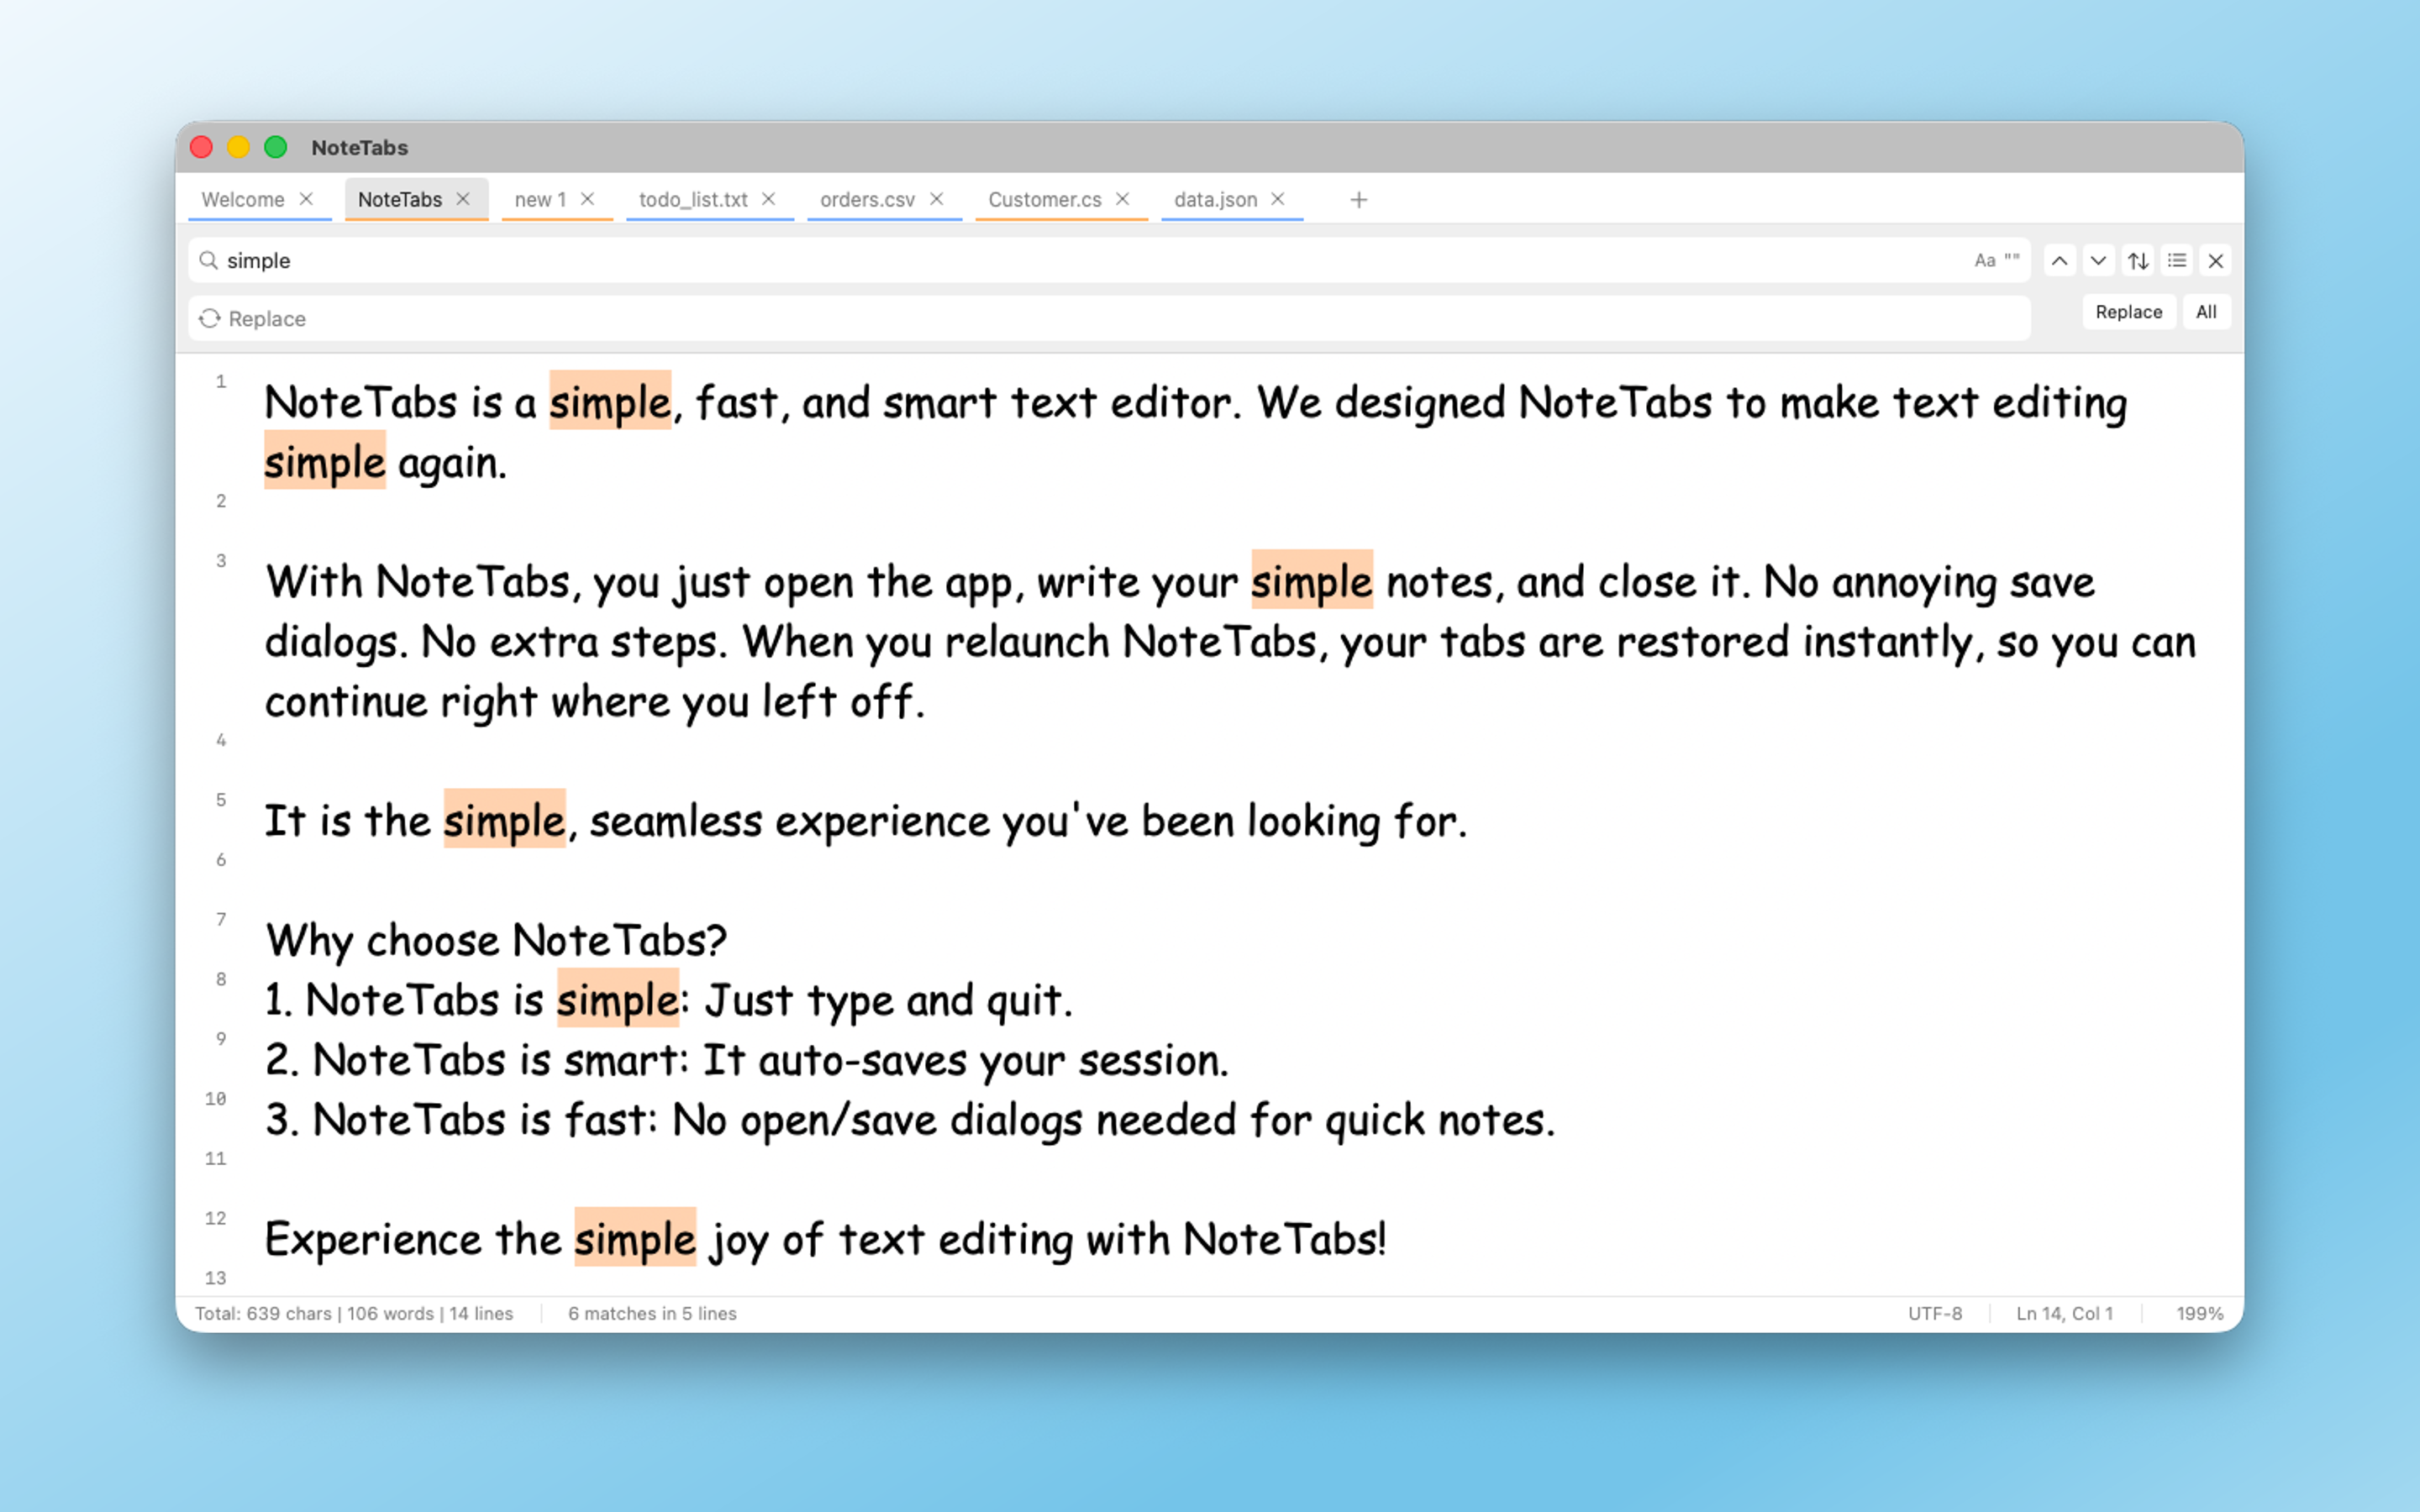Close the new 1 tab
Screen dimensions: 2420x1512
[x=587, y=199]
